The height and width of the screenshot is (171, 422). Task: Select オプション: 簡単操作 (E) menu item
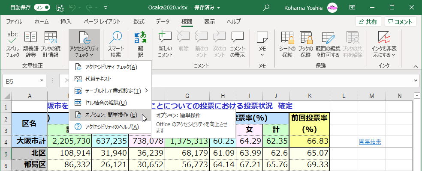(x=110, y=115)
